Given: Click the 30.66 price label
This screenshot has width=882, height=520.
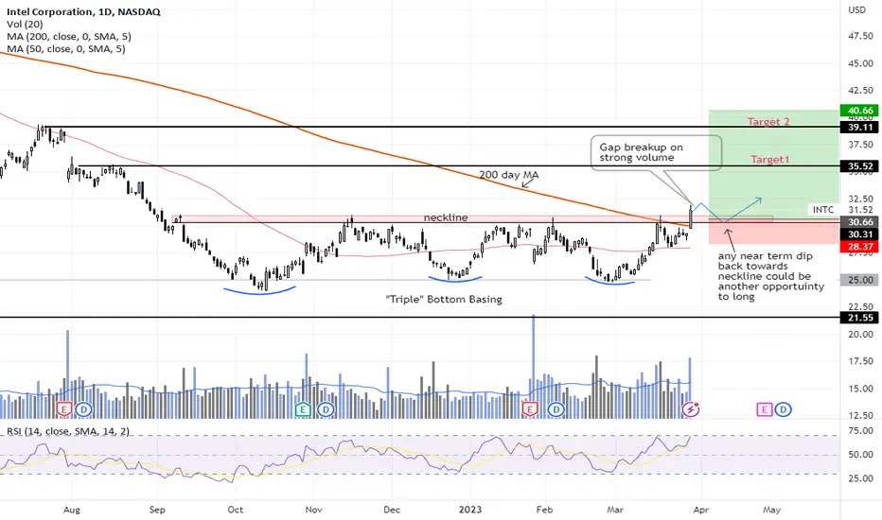Looking at the screenshot, I should click(x=858, y=222).
